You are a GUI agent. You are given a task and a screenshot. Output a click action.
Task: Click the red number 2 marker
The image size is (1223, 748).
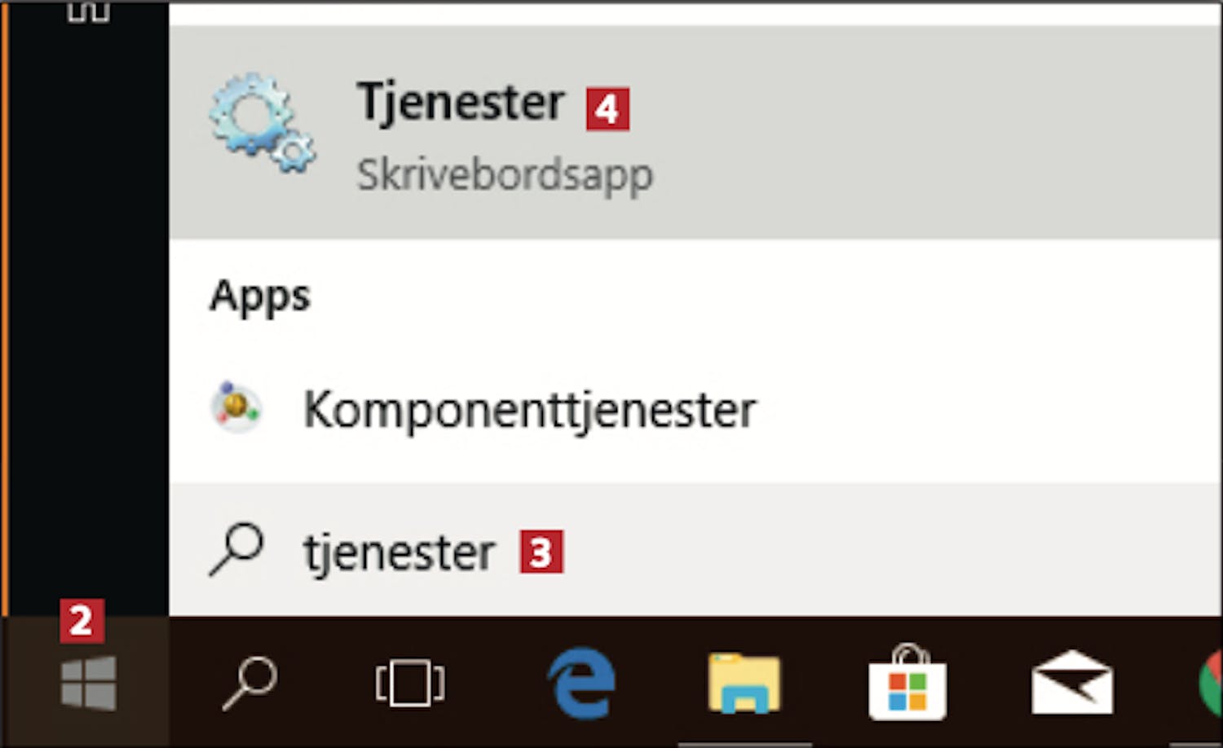pos(82,622)
